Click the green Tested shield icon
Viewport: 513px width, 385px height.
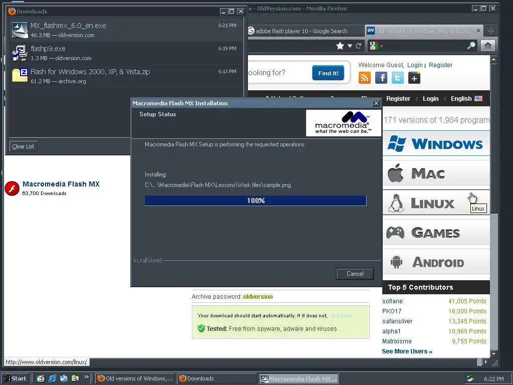pyautogui.click(x=201, y=328)
